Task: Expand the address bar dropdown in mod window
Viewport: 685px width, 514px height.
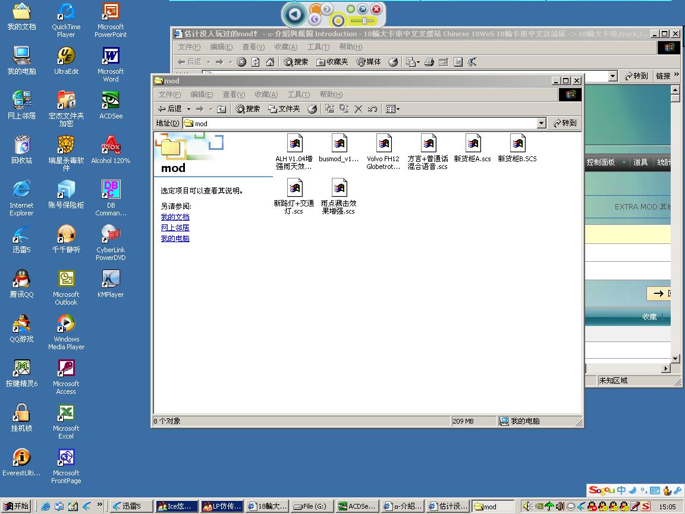Action: pos(541,123)
